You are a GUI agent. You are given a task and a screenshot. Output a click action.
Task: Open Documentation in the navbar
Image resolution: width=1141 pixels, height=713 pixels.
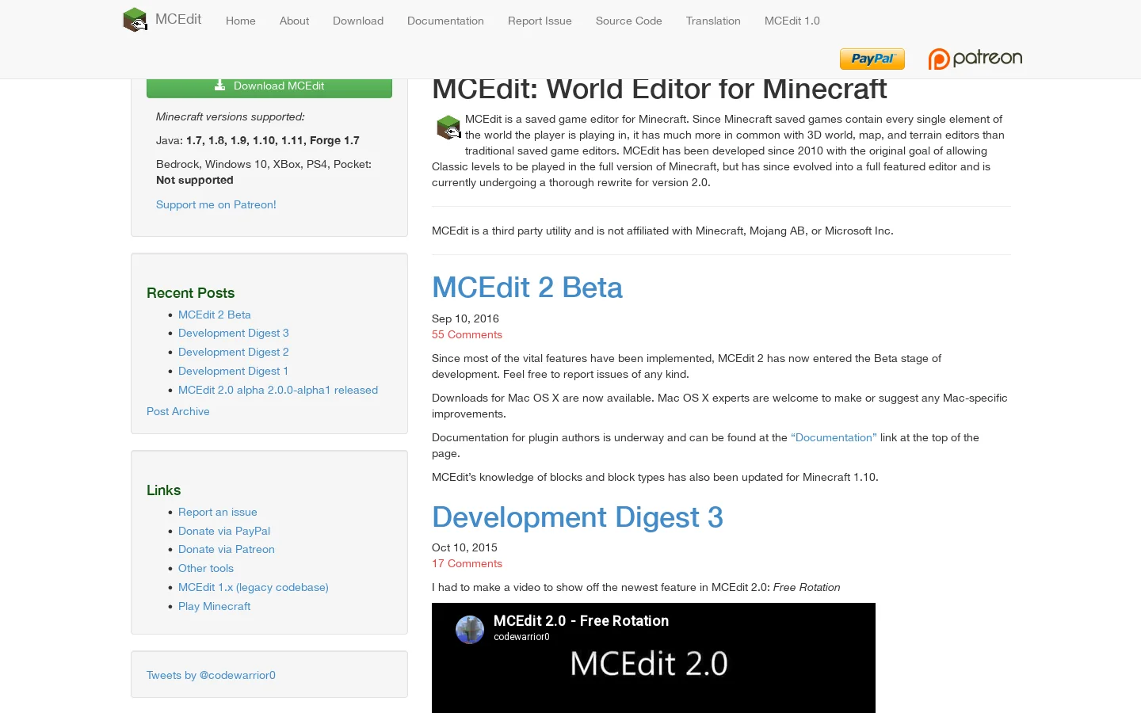(445, 21)
